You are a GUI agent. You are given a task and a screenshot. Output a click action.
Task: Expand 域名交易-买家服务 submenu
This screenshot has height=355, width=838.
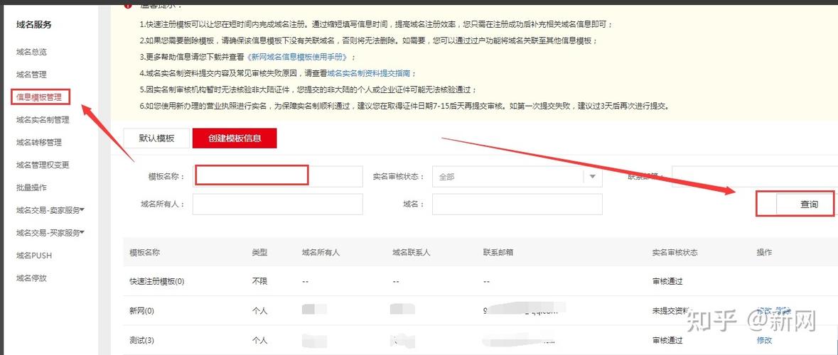pos(50,233)
